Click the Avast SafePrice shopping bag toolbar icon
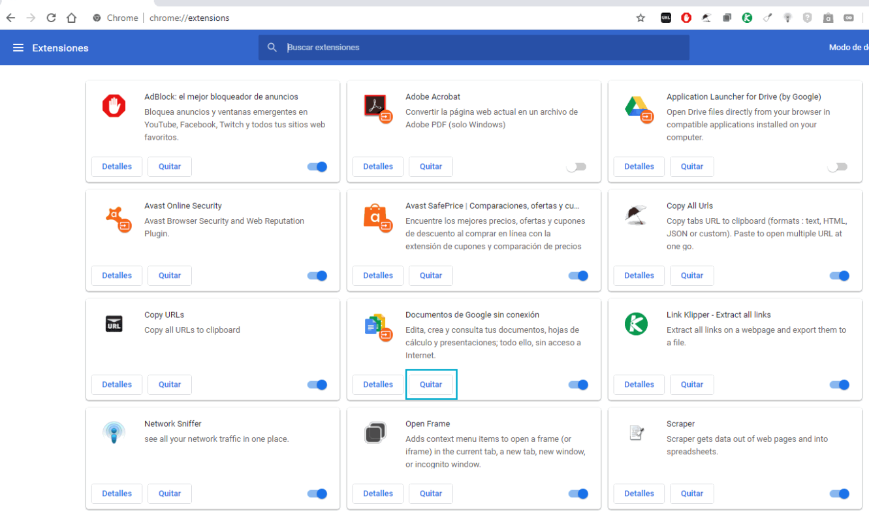Screen dimensions: 869x515 (828, 18)
